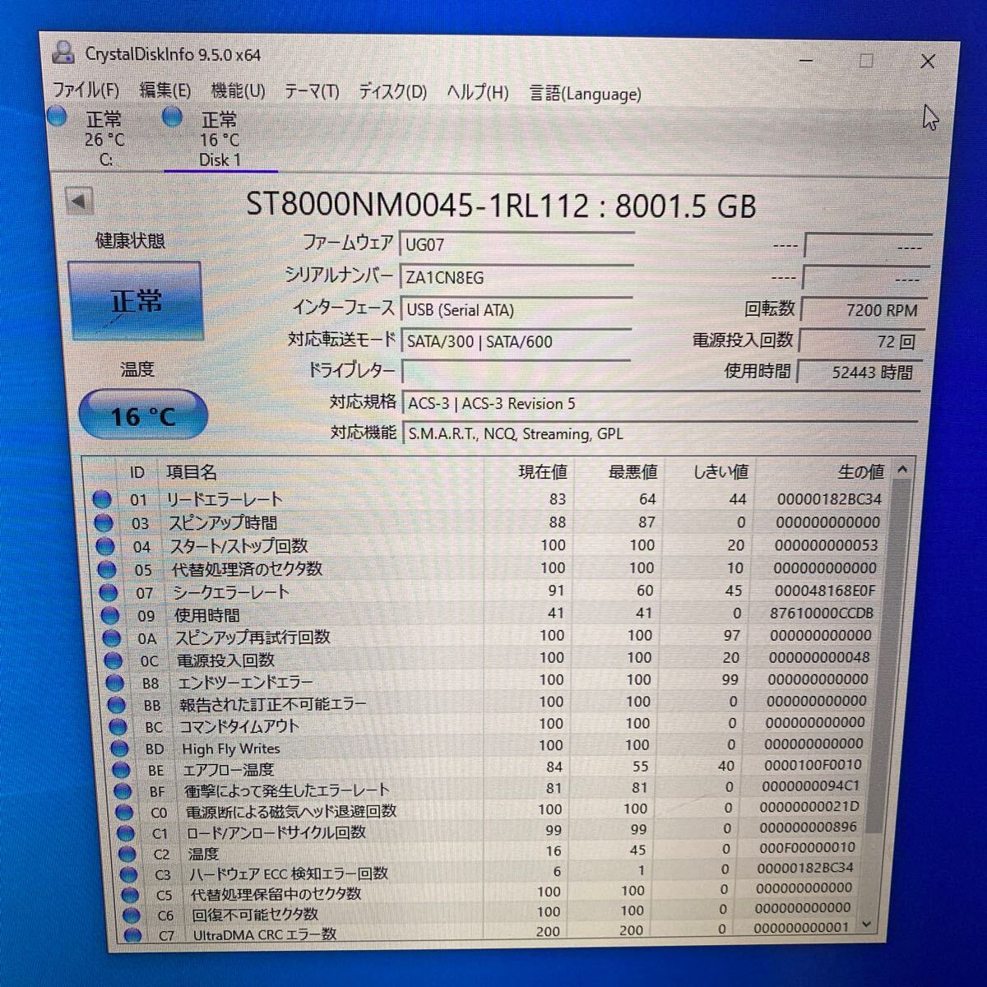This screenshot has width=987, height=987.
Task: Open the ディスク(D) menu
Action: click(x=393, y=91)
